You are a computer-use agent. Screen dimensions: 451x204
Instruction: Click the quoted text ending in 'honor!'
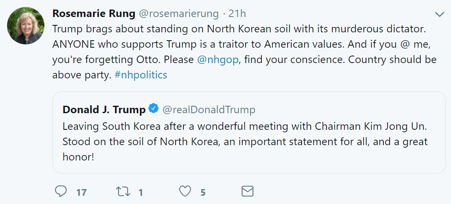(x=79, y=158)
